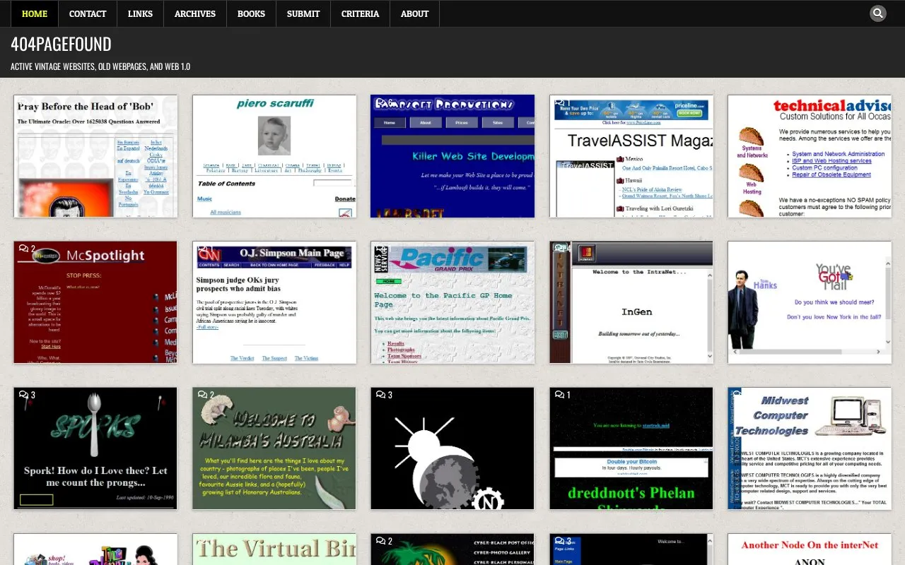Select LINKS in the navigation bar

point(140,13)
